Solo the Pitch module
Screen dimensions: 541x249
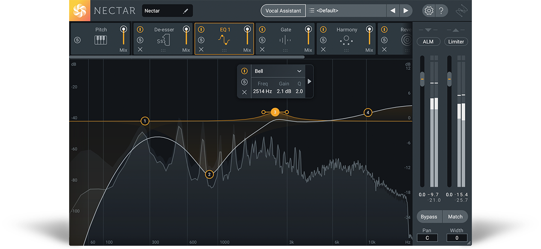pos(77,41)
